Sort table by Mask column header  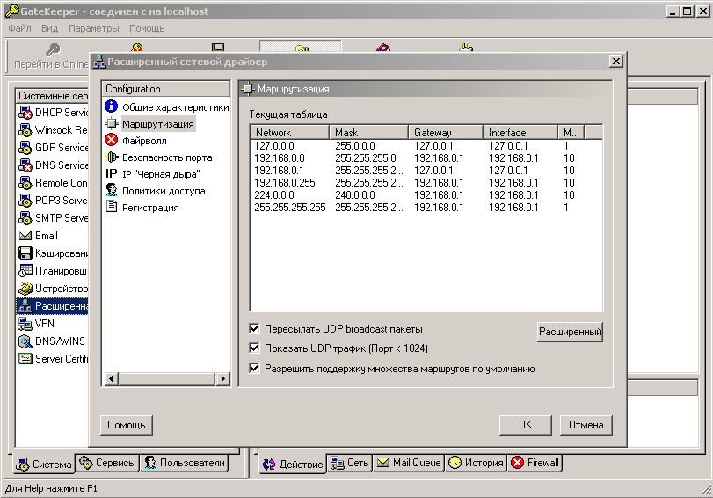pos(368,133)
